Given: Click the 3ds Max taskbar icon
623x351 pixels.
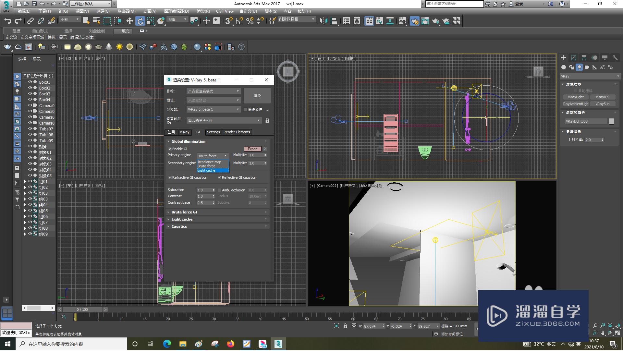Looking at the screenshot, I should click(278, 343).
